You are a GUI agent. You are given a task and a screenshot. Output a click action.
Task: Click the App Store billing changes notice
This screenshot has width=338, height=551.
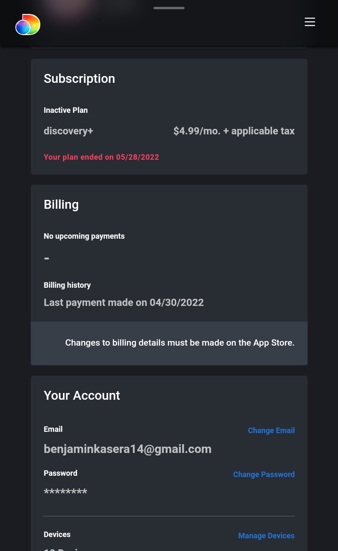click(x=180, y=343)
